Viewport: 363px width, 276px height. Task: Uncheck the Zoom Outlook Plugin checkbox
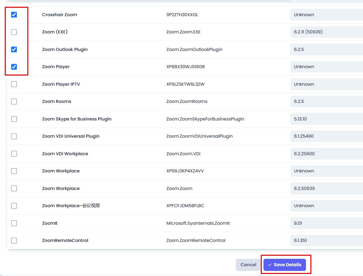pos(14,49)
